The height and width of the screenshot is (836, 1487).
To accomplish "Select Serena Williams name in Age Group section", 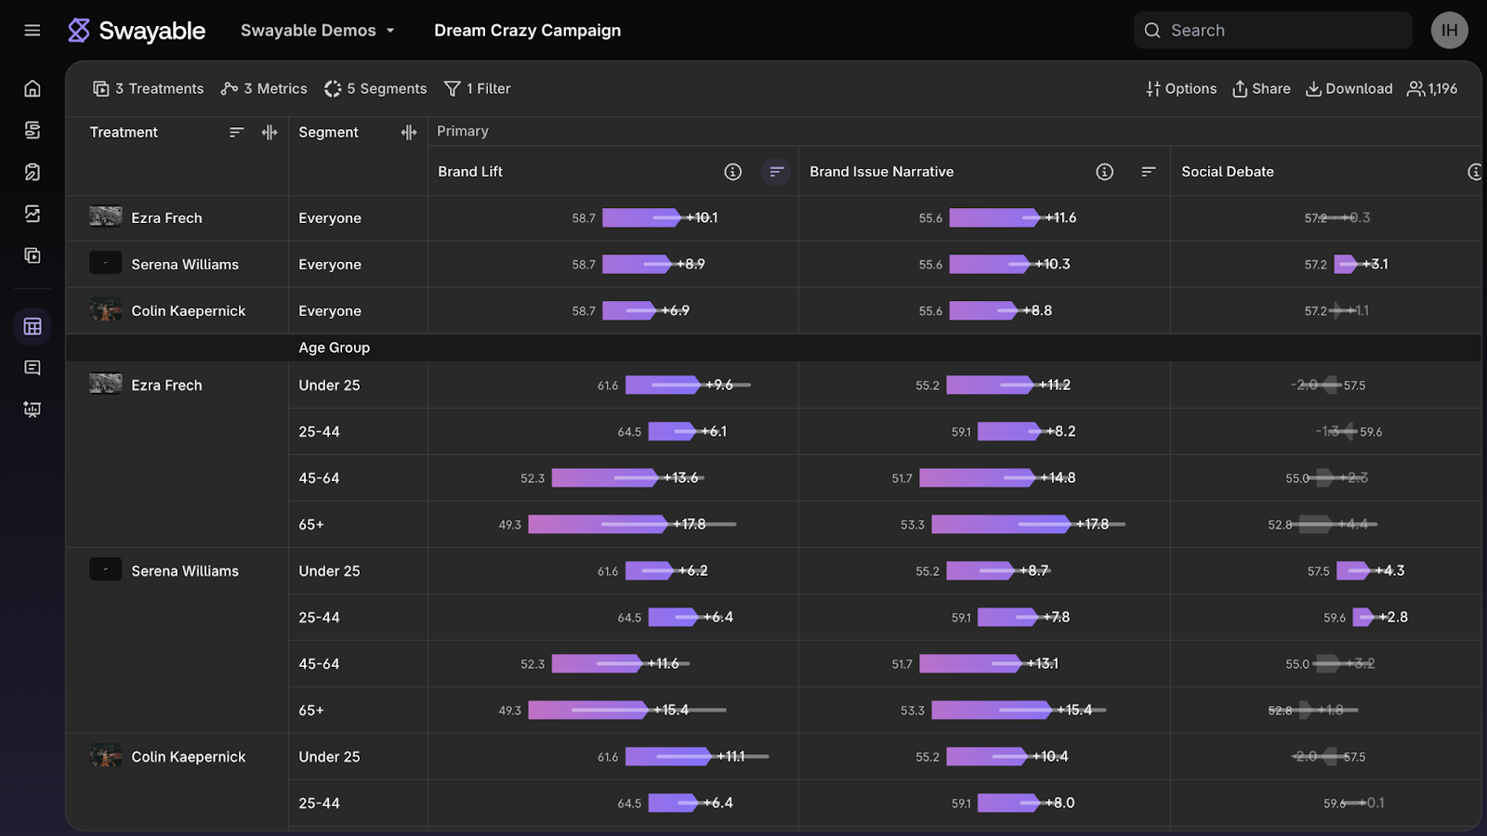I will click(x=185, y=571).
